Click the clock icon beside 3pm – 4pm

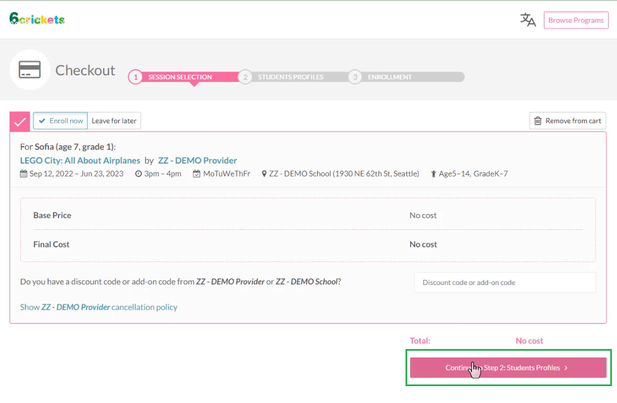tap(138, 174)
